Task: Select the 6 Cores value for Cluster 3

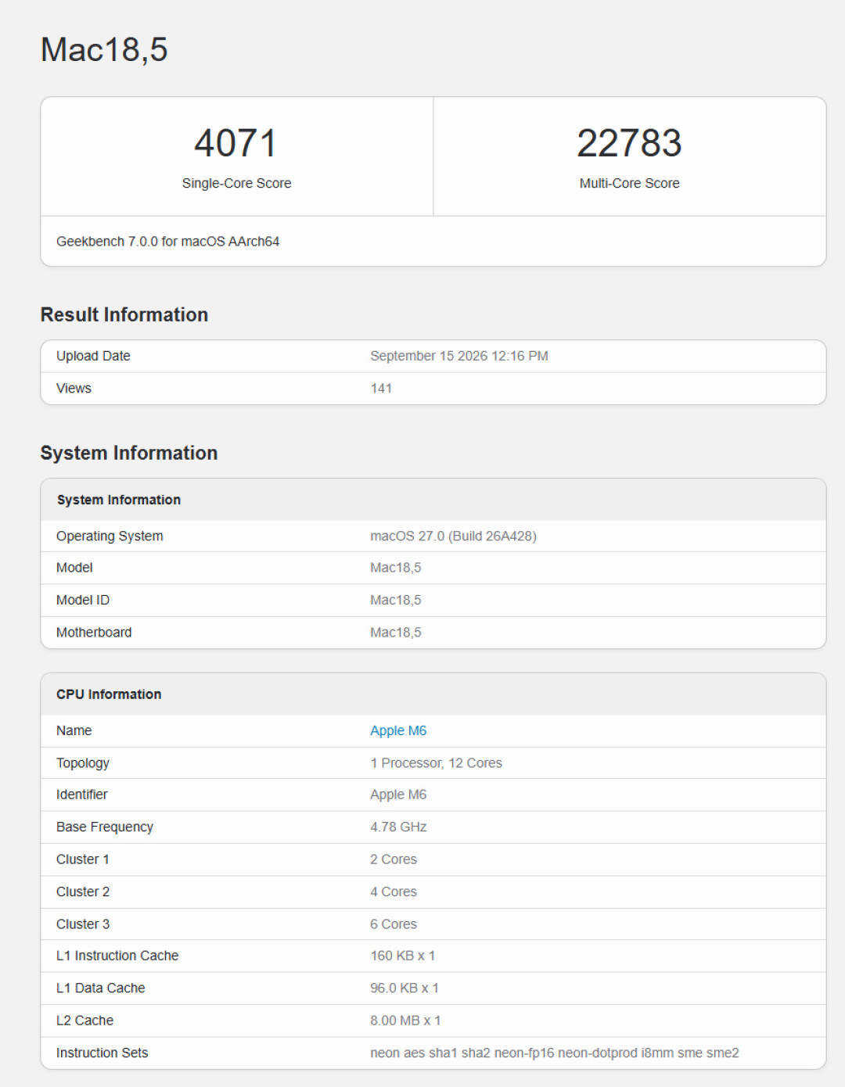Action: coord(394,924)
